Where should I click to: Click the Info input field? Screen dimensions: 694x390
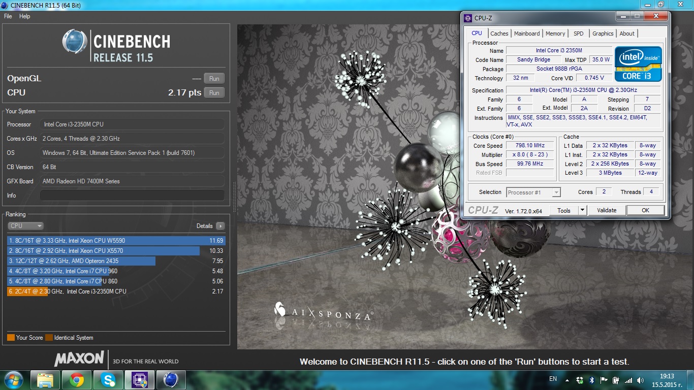[132, 196]
